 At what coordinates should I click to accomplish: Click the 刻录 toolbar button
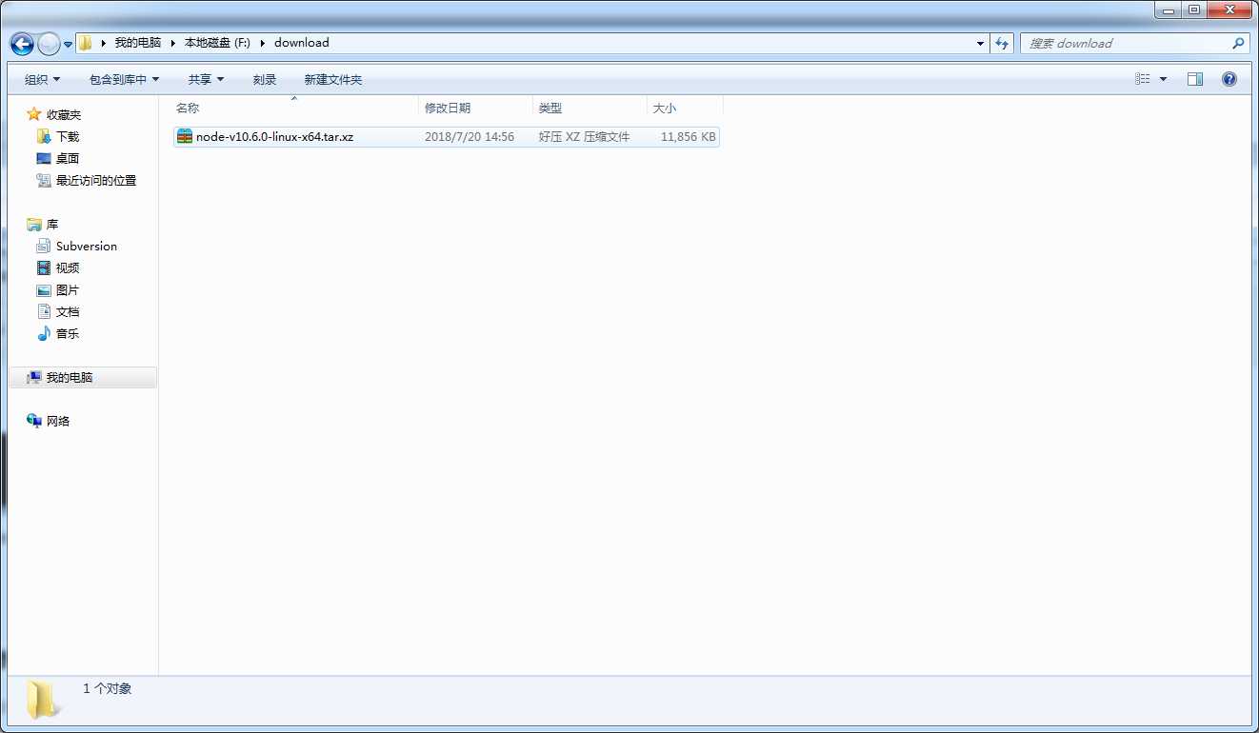point(265,80)
